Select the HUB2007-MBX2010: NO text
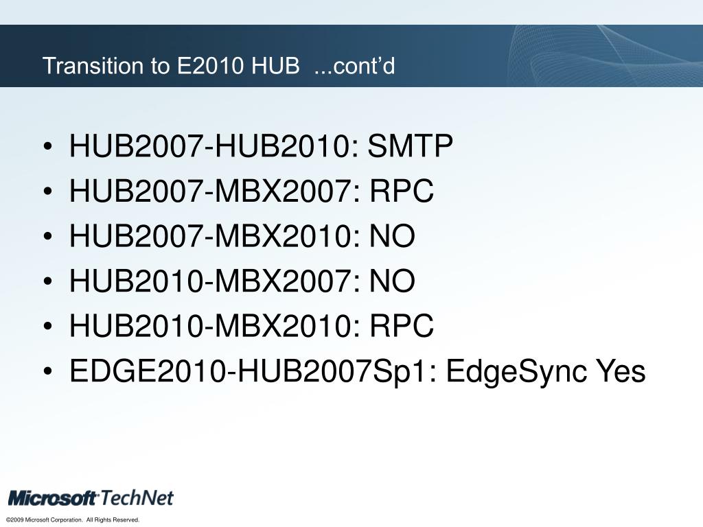This screenshot has width=703, height=527. (242, 236)
